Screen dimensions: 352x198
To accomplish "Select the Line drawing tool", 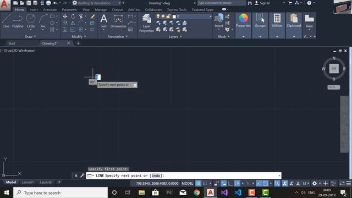I will point(6,21).
